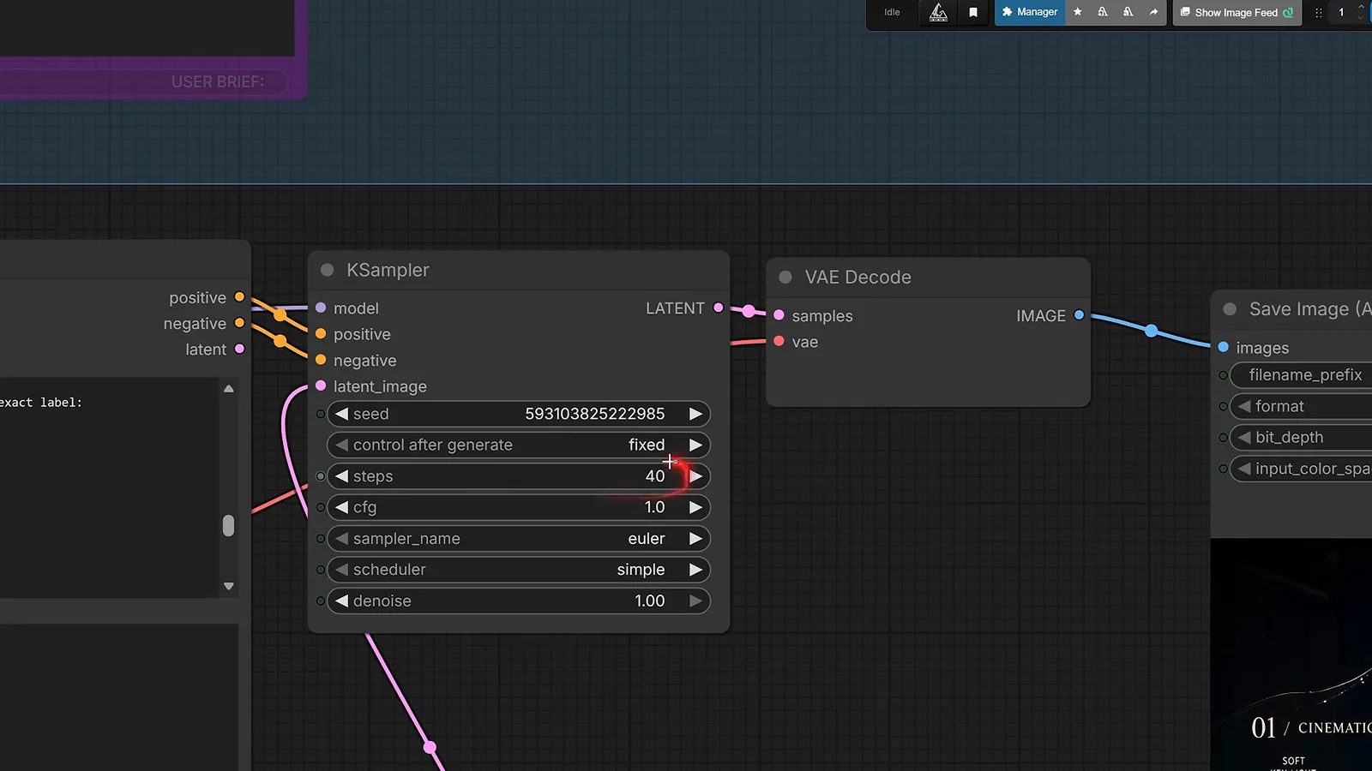Select previous control after generate option
Viewport: 1372px width, 771px height.
341,445
